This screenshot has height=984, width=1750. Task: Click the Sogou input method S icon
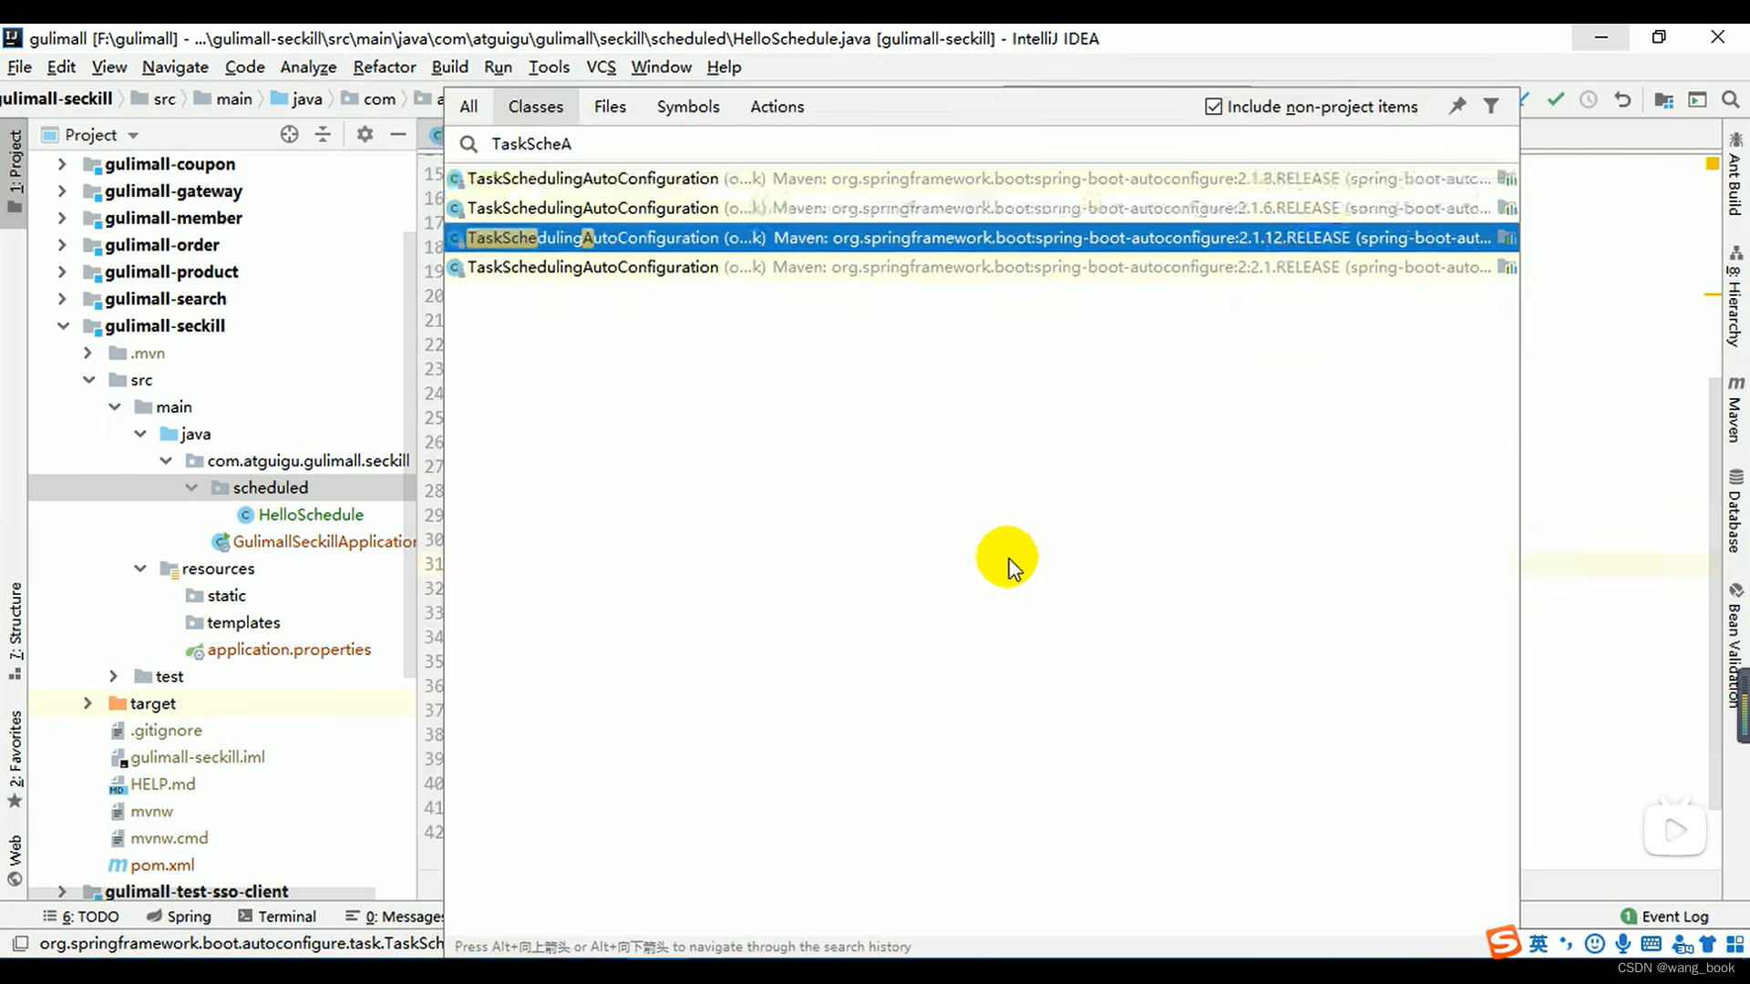tap(1504, 943)
